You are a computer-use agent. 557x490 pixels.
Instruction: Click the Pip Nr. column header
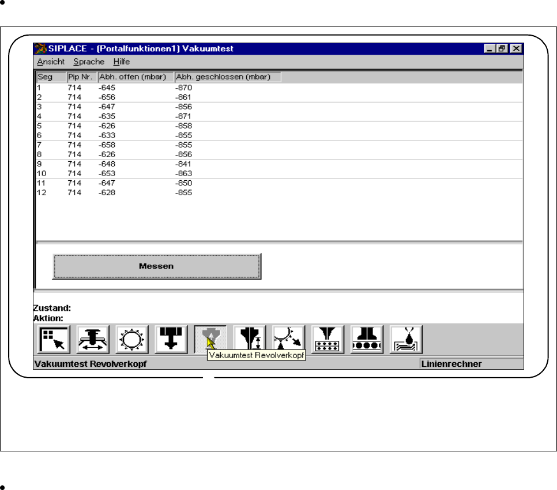(82, 77)
